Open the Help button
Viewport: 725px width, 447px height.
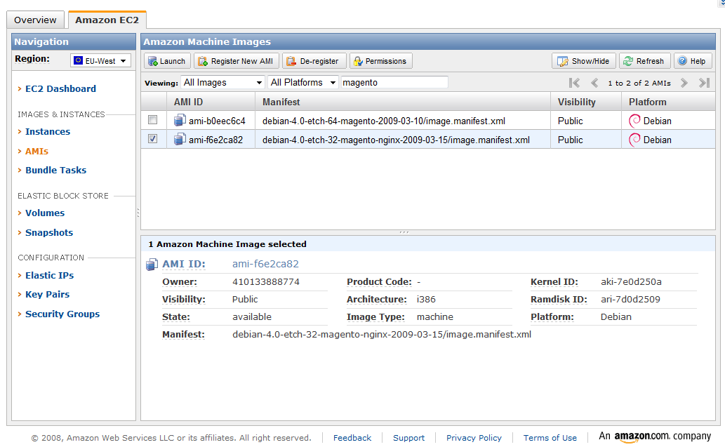(693, 61)
